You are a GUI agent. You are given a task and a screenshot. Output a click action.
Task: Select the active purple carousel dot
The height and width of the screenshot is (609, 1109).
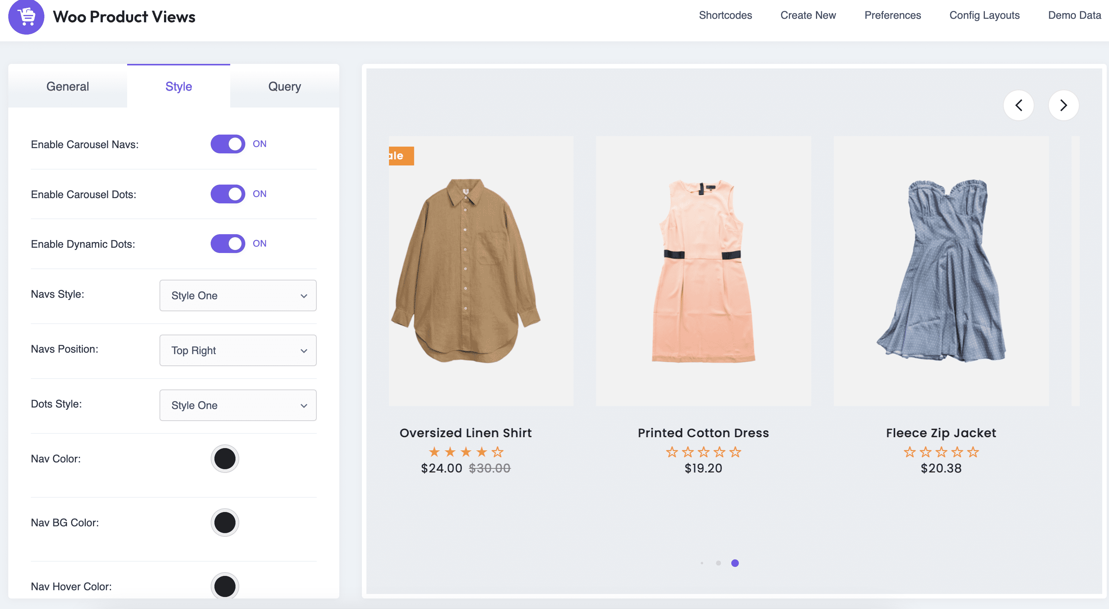tap(735, 563)
